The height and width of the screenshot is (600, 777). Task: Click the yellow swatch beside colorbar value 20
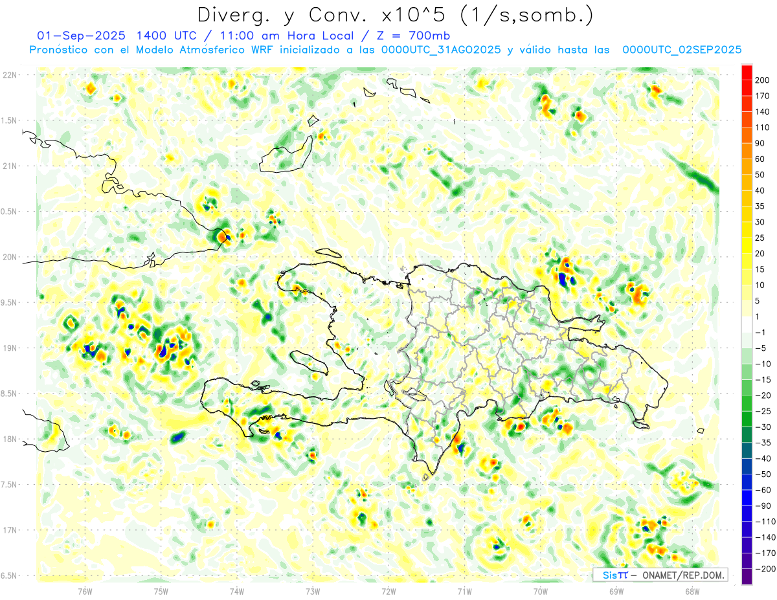click(x=747, y=245)
